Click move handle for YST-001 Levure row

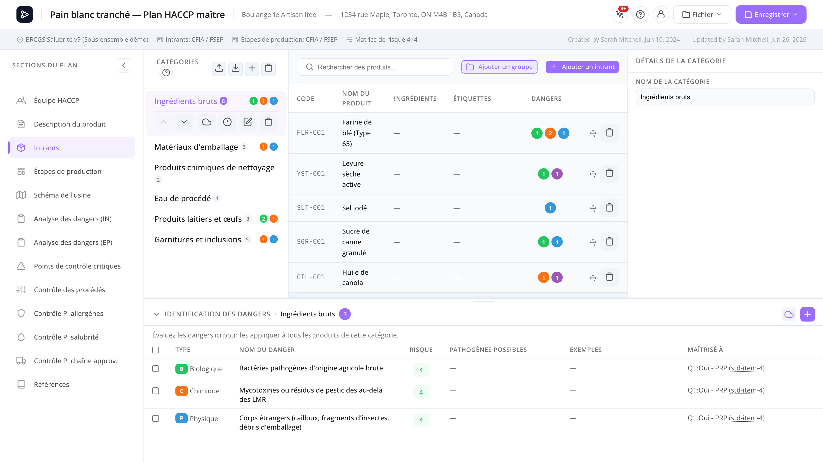[593, 174]
